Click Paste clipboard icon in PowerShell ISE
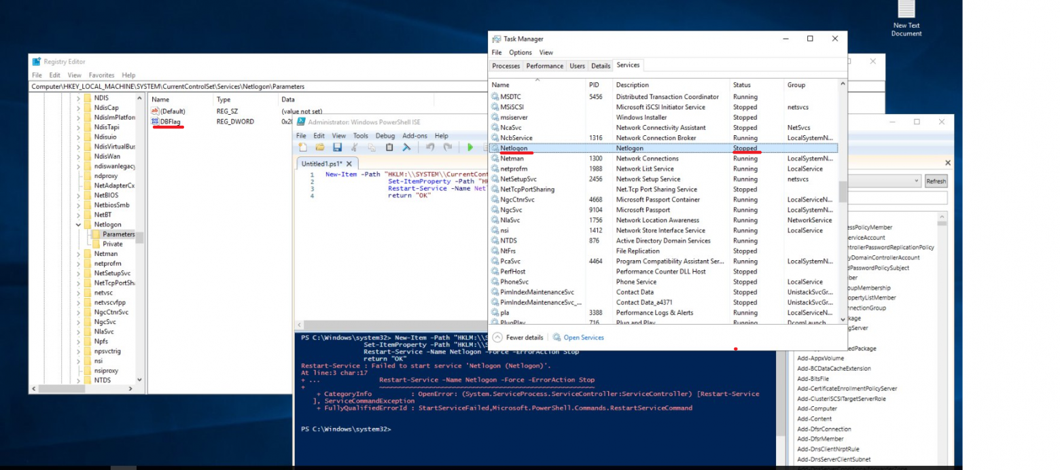The height and width of the screenshot is (470, 1060). pyautogui.click(x=389, y=147)
